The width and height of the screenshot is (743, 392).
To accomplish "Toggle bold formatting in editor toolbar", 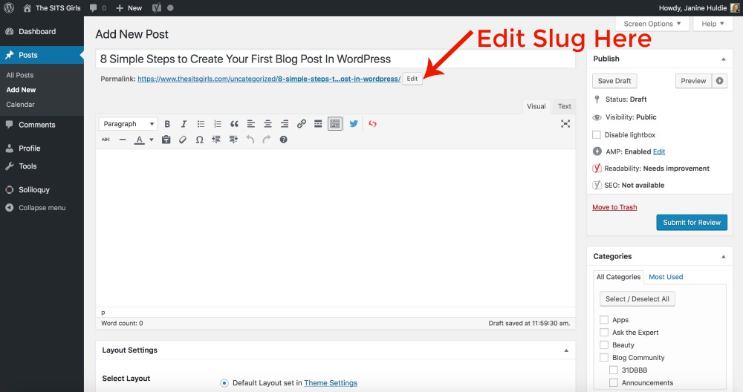I will (x=167, y=124).
